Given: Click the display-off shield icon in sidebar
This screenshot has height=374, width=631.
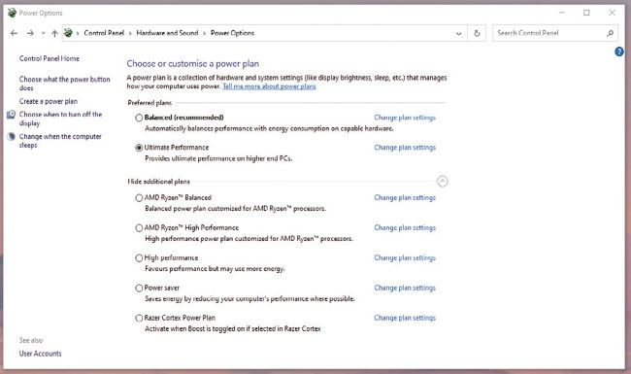Looking at the screenshot, I should [12, 115].
